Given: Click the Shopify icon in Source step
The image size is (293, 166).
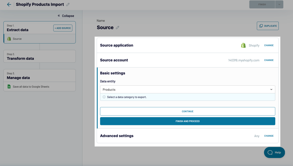Looking at the screenshot, I should 9,39.
